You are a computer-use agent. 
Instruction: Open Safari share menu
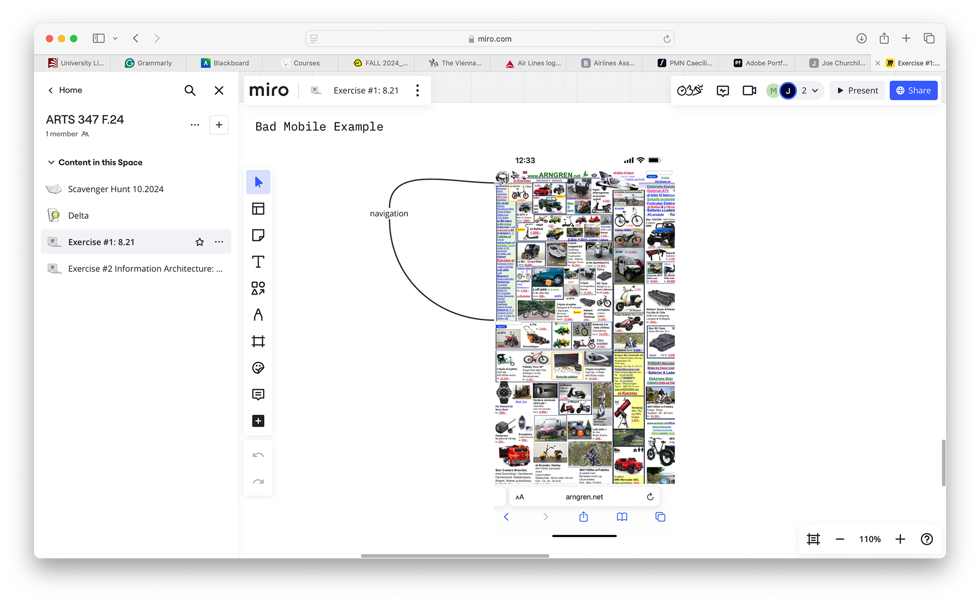(x=884, y=38)
